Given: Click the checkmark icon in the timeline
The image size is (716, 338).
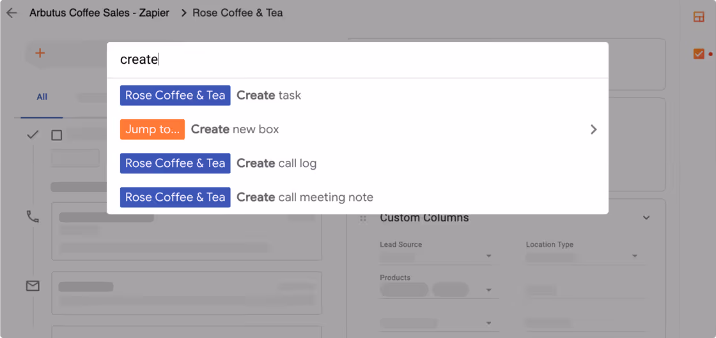Looking at the screenshot, I should [33, 135].
